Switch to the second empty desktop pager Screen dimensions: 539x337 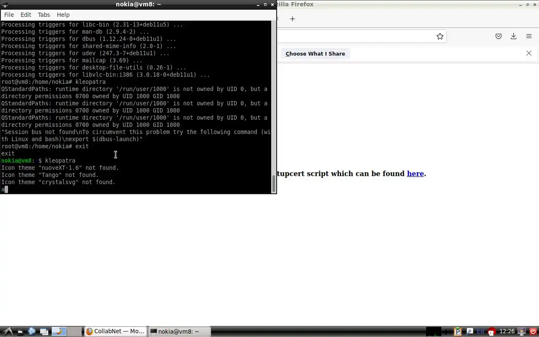(x=74, y=332)
